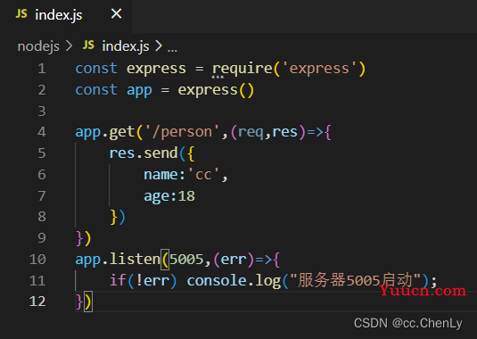Click the err parameter on line 10

point(234,260)
